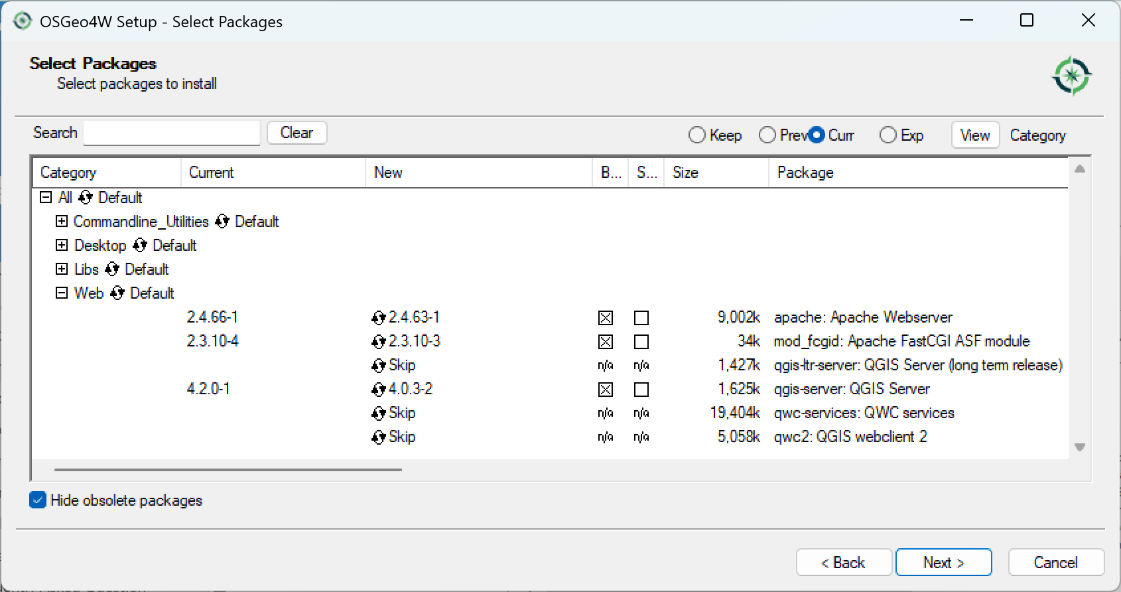Click the OSGeo4W compass logo in header
The height and width of the screenshot is (592, 1121).
coord(1071,76)
